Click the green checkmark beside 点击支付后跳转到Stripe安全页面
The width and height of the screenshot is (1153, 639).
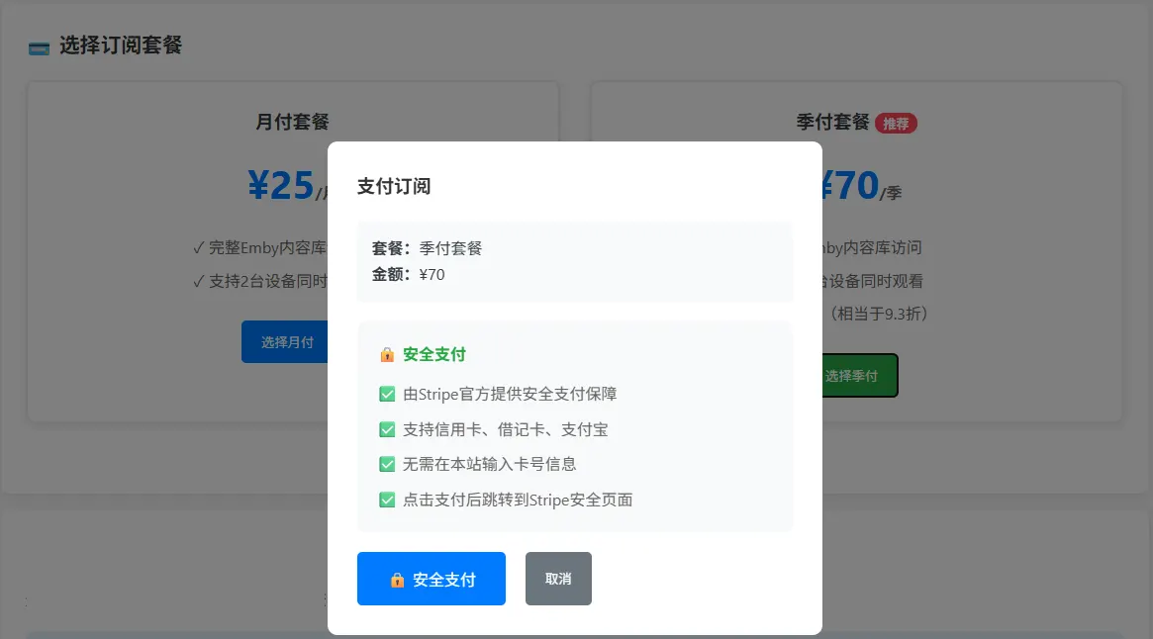coord(387,500)
